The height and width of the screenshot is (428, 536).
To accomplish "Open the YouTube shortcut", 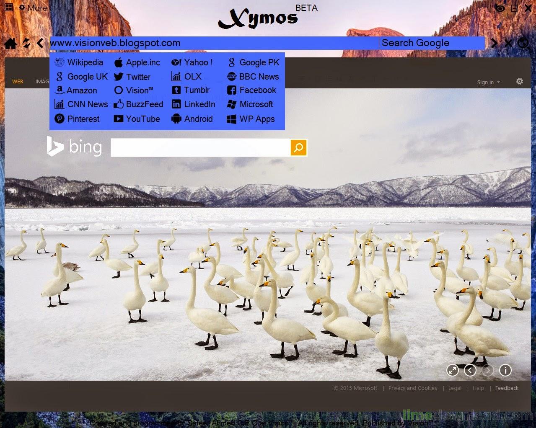I will point(137,119).
